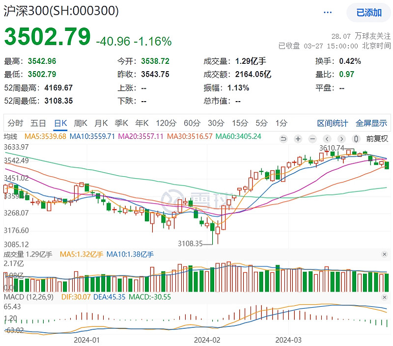The image size is (393, 346).
Task: Select the 周K chart tab
Action: click(81, 123)
